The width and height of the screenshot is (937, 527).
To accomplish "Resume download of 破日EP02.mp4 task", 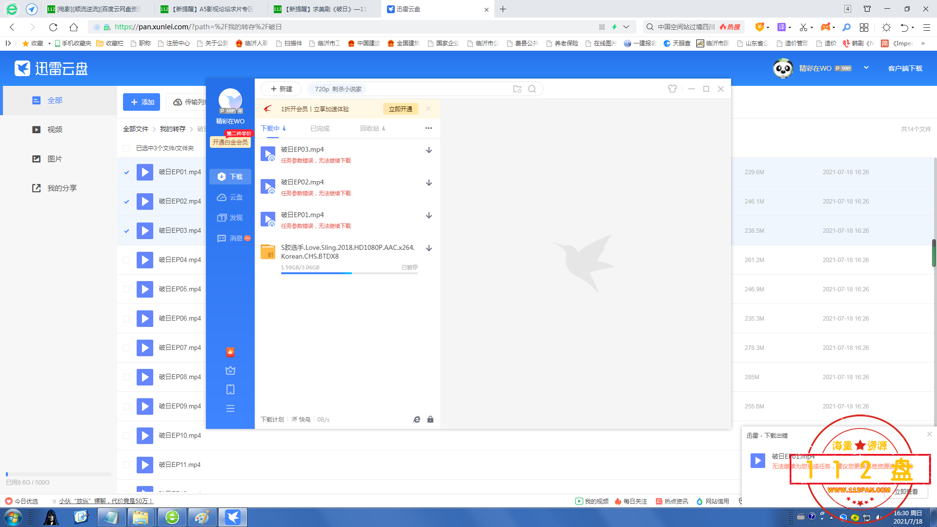I will pyautogui.click(x=429, y=183).
